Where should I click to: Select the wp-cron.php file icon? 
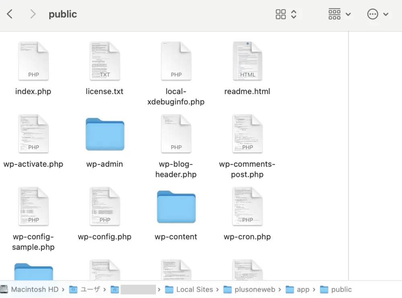click(x=247, y=206)
